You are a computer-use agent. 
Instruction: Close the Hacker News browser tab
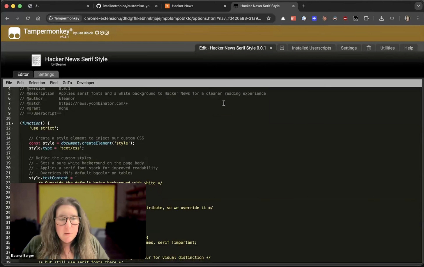225,6
